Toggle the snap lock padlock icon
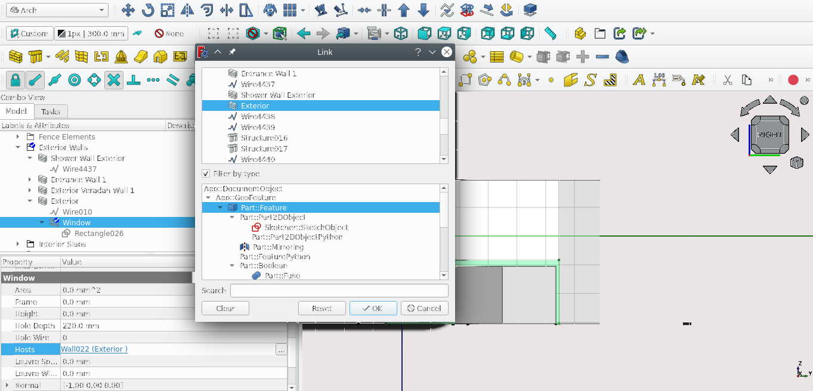The width and height of the screenshot is (813, 391). pyautogui.click(x=16, y=80)
